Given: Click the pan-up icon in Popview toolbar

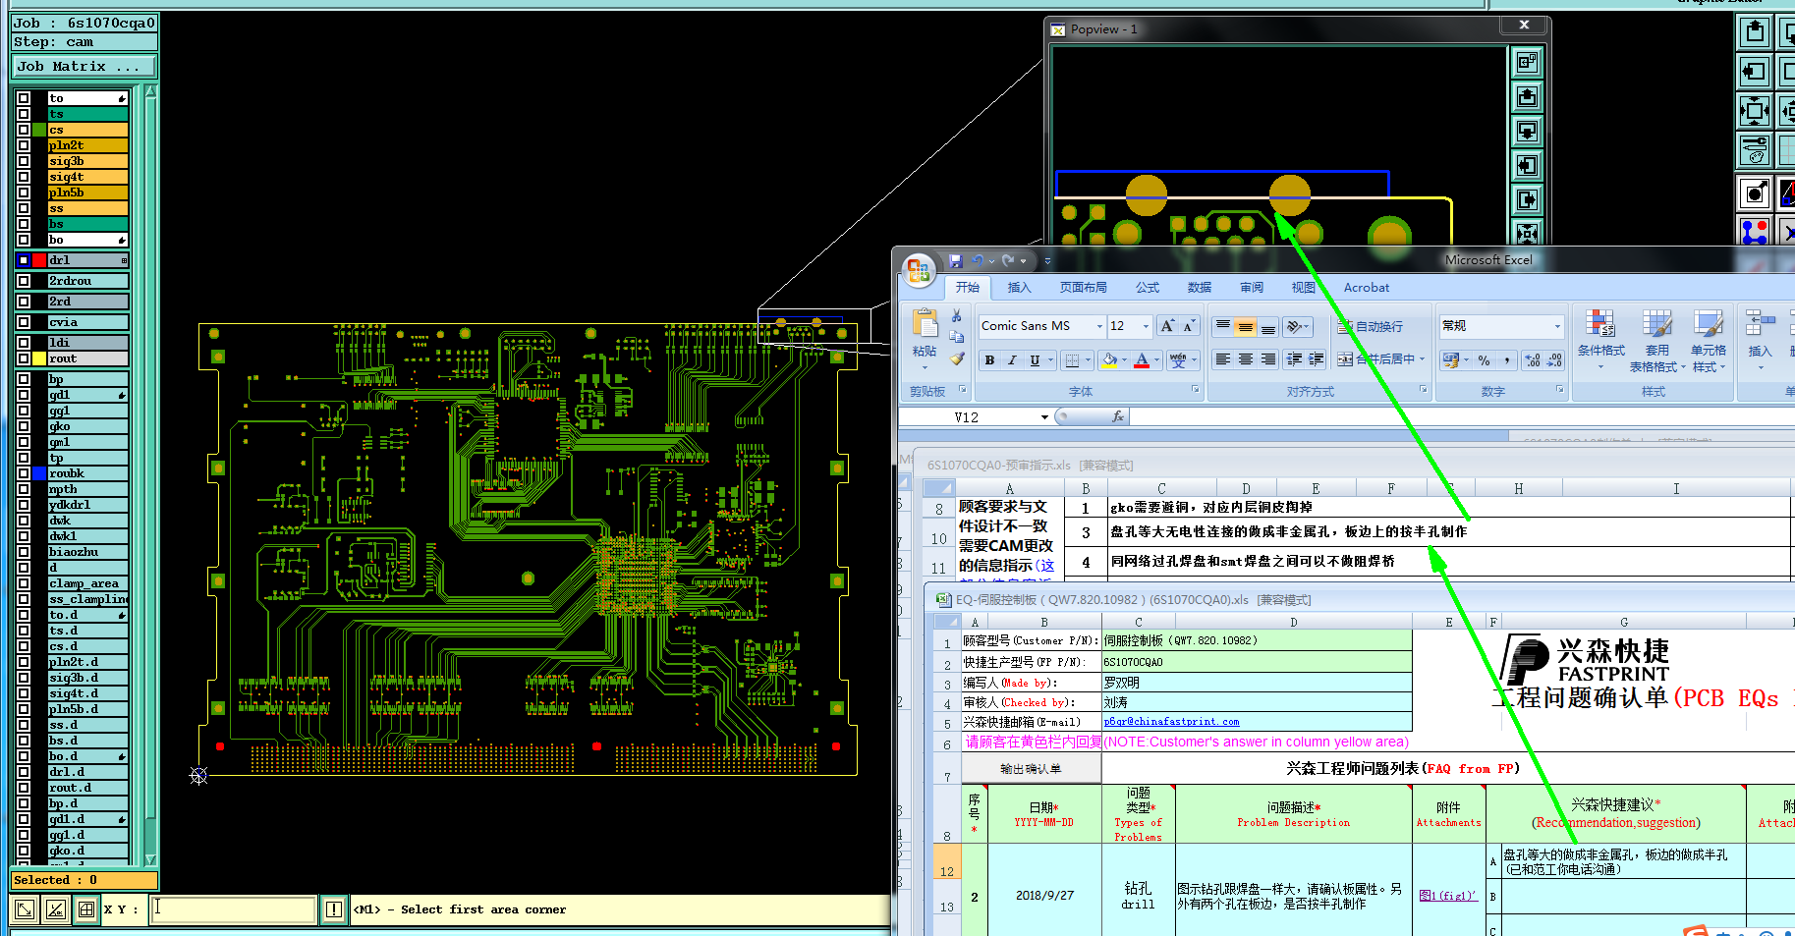Looking at the screenshot, I should (1527, 97).
